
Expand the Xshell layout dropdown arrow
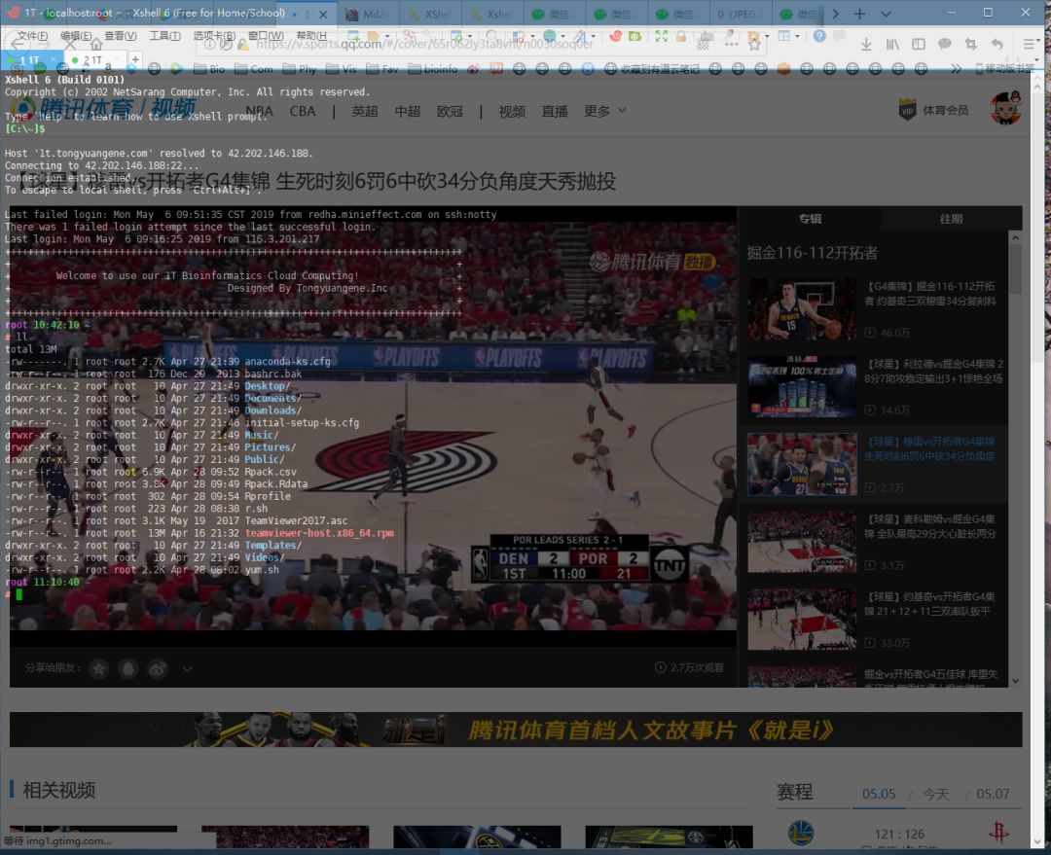click(797, 37)
